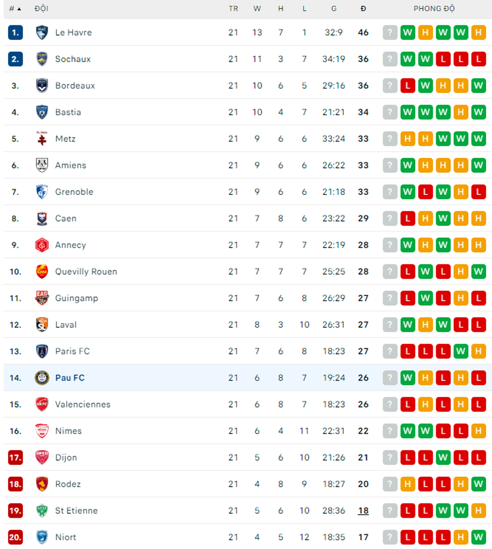Screen dimensions: 492x549
Task: Click the Pau FC team logo
Action: [x=41, y=378]
